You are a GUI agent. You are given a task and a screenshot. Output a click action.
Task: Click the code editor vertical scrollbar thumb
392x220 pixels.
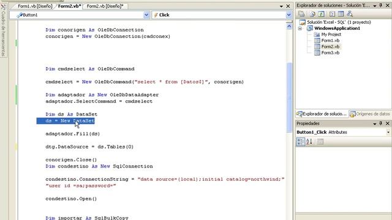289,97
